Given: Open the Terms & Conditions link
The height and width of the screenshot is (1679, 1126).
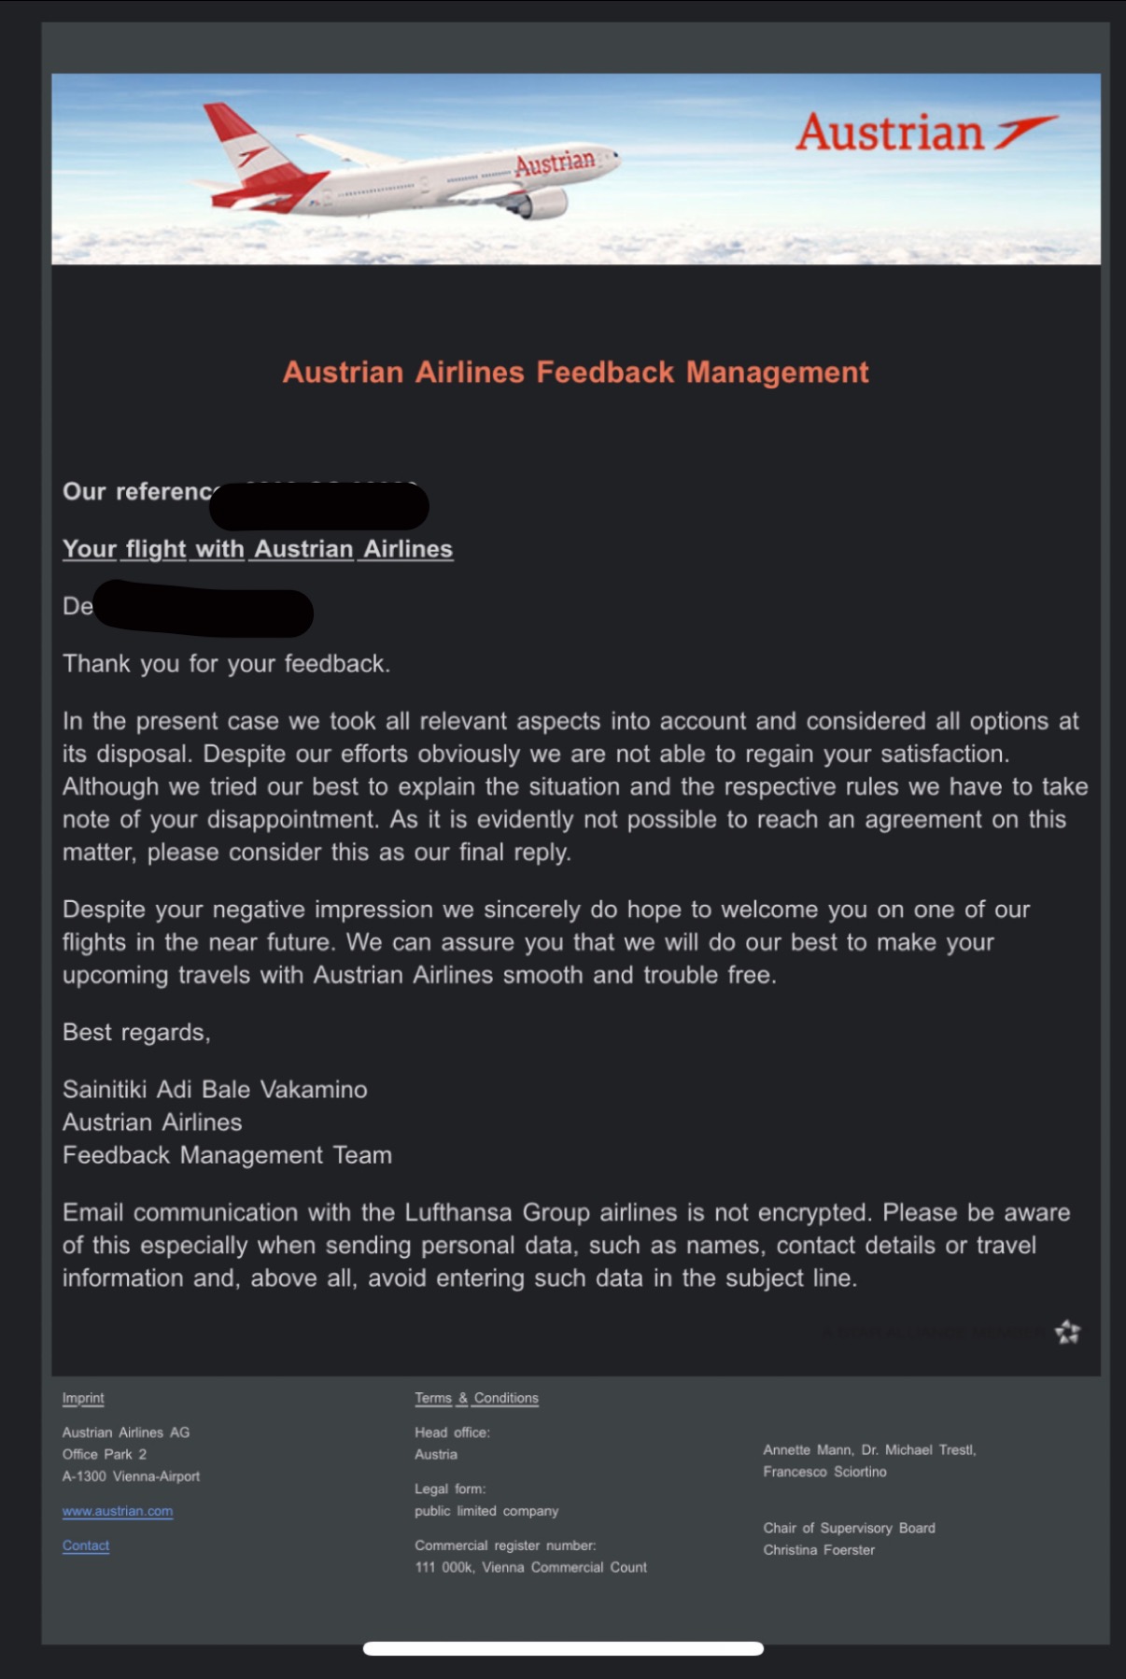Looking at the screenshot, I should coord(476,1398).
